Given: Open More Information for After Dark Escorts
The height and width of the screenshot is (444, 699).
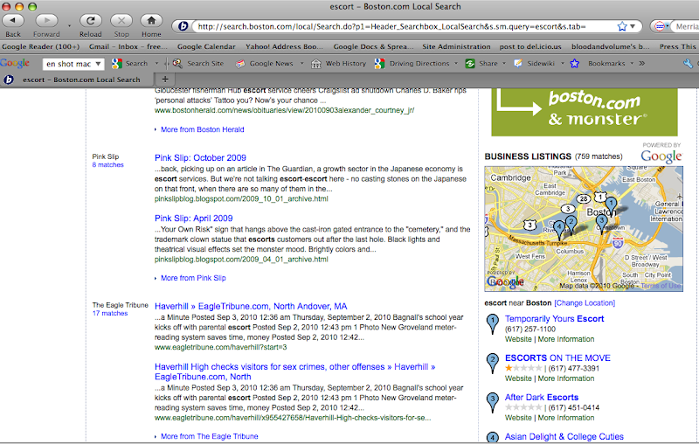Looking at the screenshot, I should [x=566, y=418].
